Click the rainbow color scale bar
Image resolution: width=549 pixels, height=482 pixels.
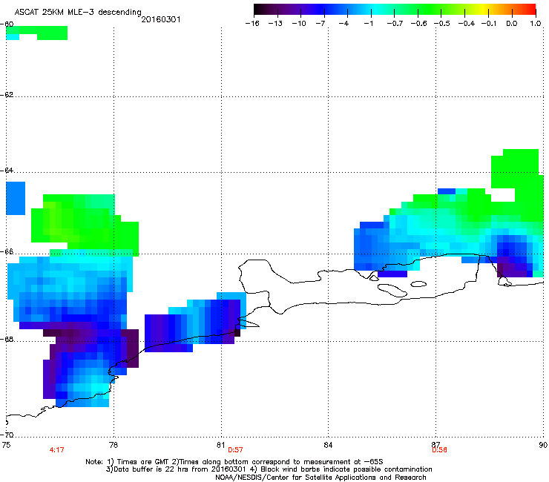coord(395,9)
